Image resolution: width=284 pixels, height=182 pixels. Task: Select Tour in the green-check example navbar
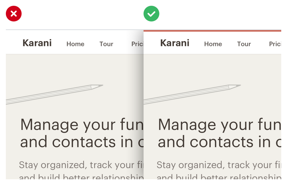tap(244, 44)
